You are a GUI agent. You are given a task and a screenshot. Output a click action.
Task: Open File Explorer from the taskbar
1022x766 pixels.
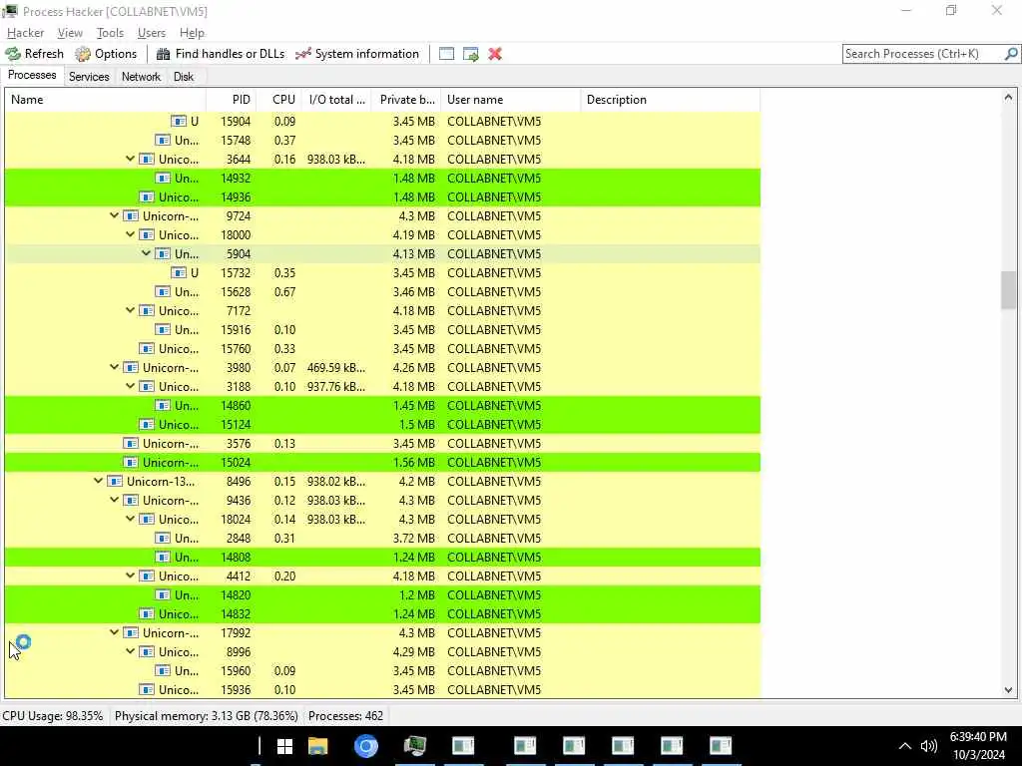318,746
